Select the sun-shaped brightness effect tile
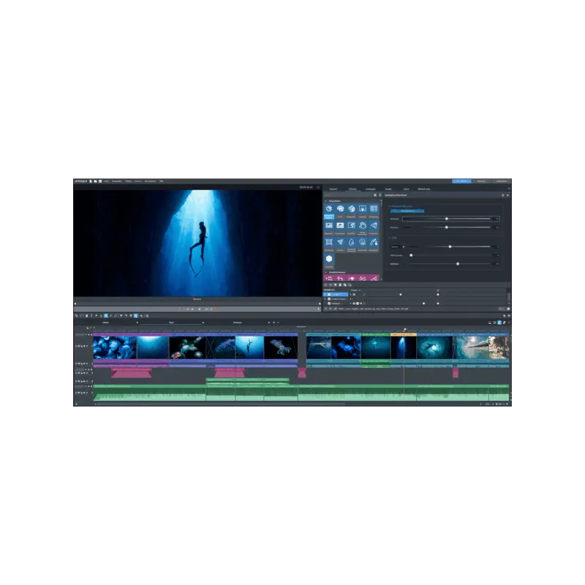Viewport: 585px width, 585px height. (329, 209)
